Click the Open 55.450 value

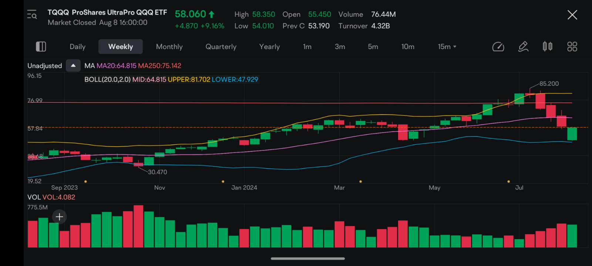307,14
